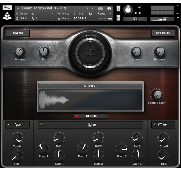Click the L/R pan slider
The width and height of the screenshot is (181, 171).
pos(135,19)
